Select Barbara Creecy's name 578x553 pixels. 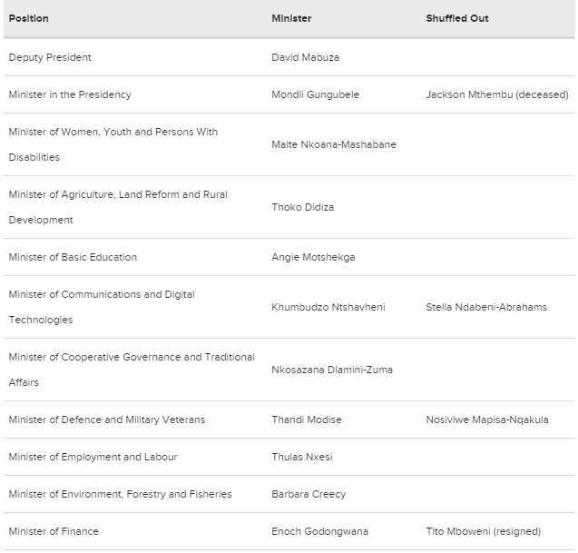[309, 494]
